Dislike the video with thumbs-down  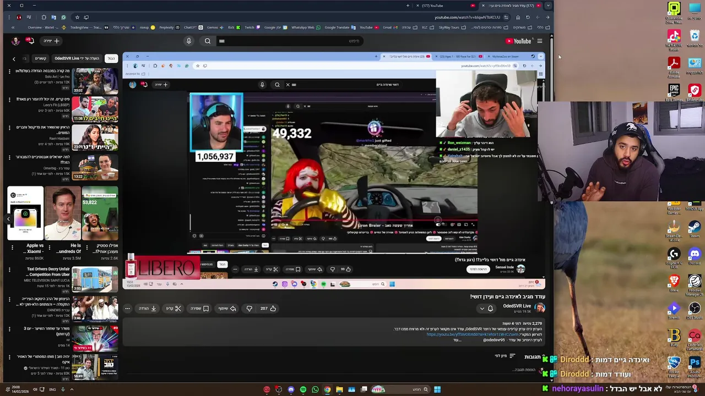(249, 309)
